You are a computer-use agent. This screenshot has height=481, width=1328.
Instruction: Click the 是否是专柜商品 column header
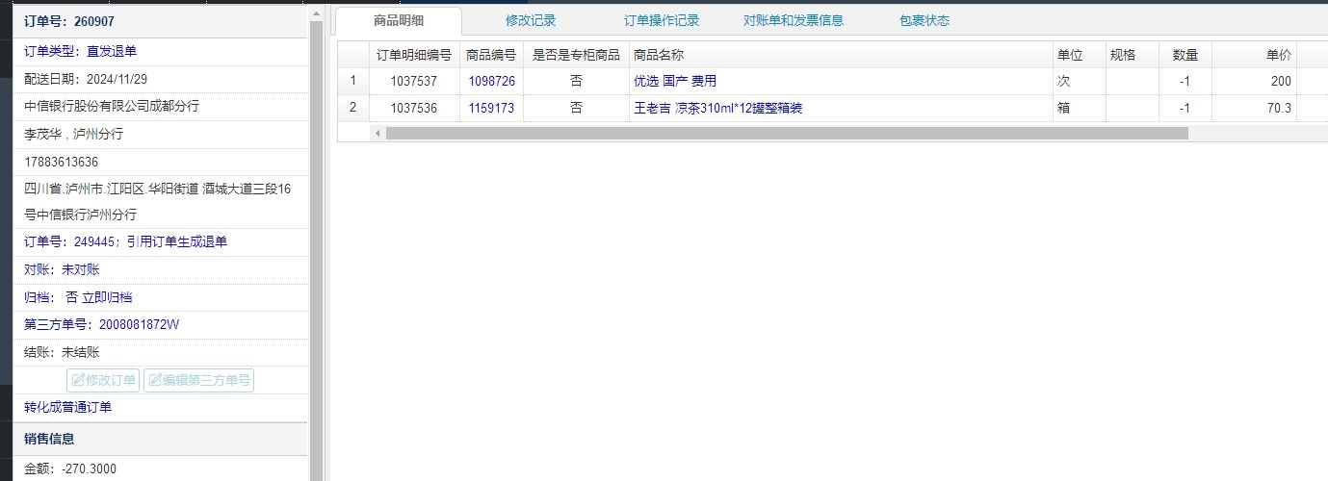(x=577, y=55)
